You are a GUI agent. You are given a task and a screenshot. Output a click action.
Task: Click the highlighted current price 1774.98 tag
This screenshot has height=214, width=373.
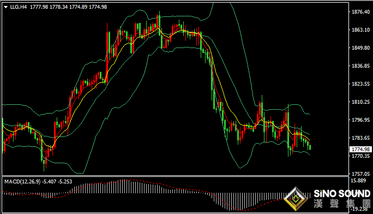tap(360, 149)
